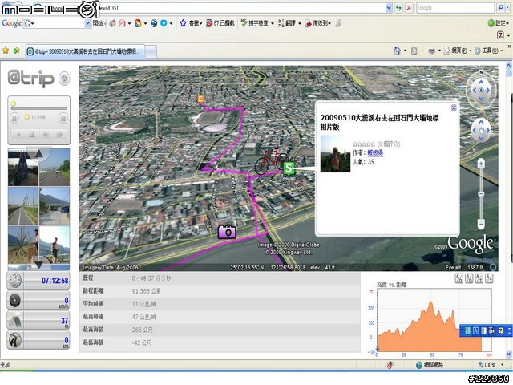Close the trip info balloon

454,107
